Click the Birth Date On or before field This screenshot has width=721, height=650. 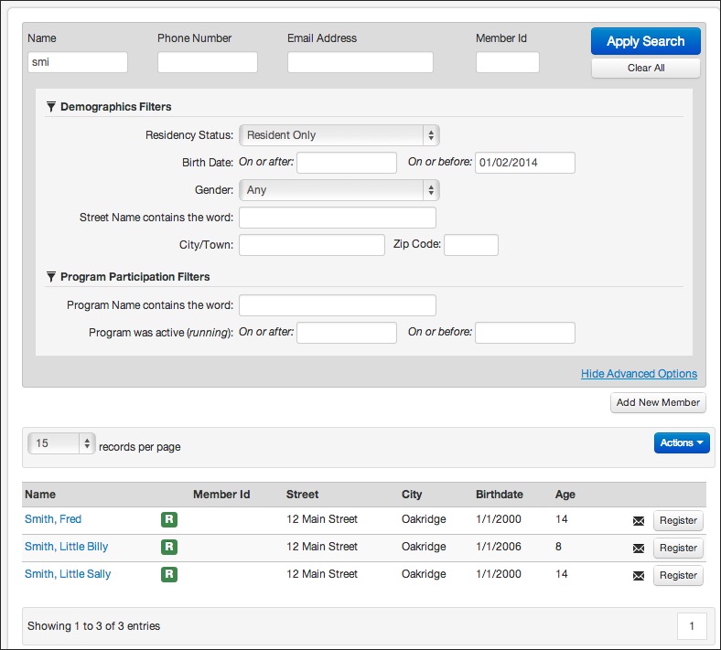524,163
